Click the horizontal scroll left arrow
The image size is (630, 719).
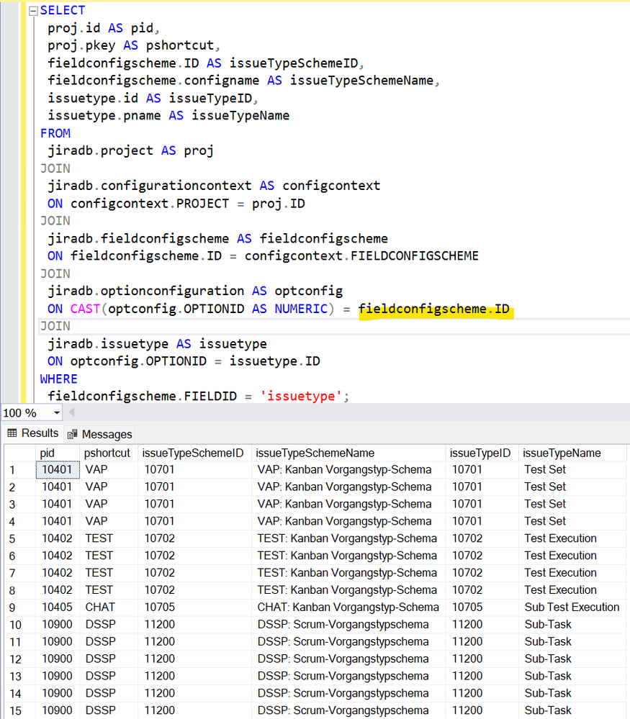(71, 412)
